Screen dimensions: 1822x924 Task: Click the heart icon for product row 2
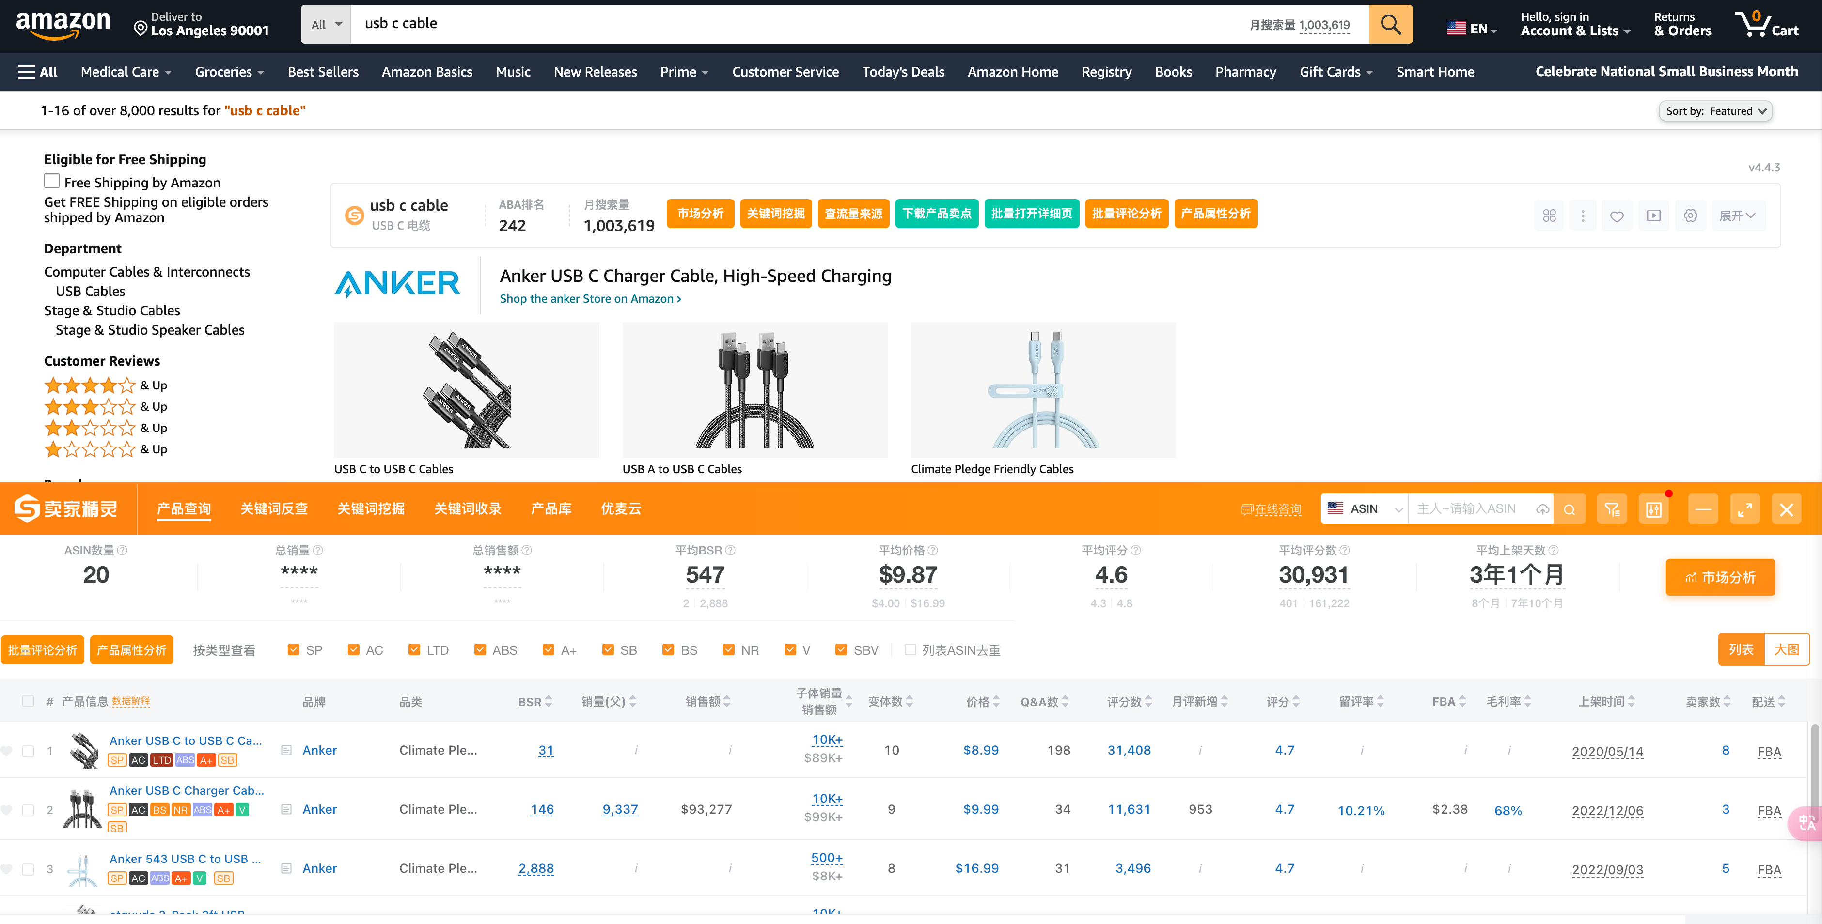point(6,810)
